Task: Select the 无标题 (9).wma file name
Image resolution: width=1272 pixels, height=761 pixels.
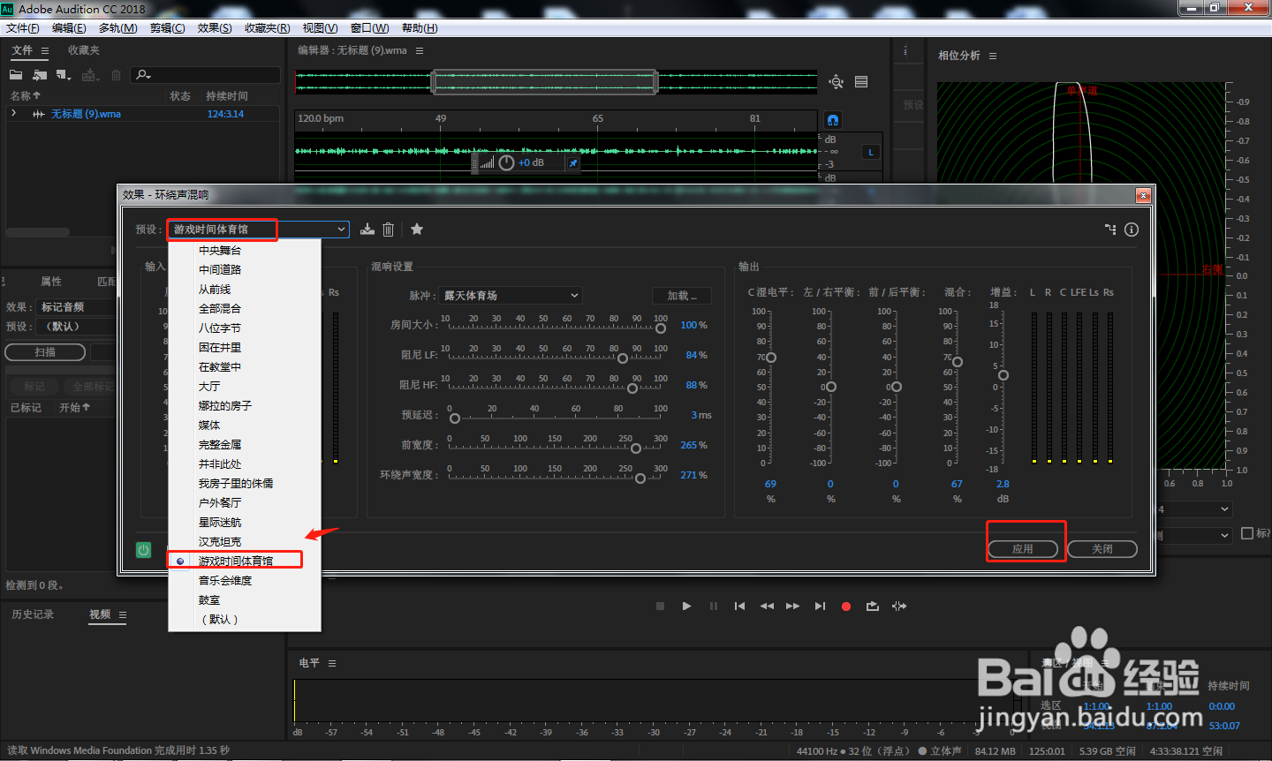Action: (86, 114)
